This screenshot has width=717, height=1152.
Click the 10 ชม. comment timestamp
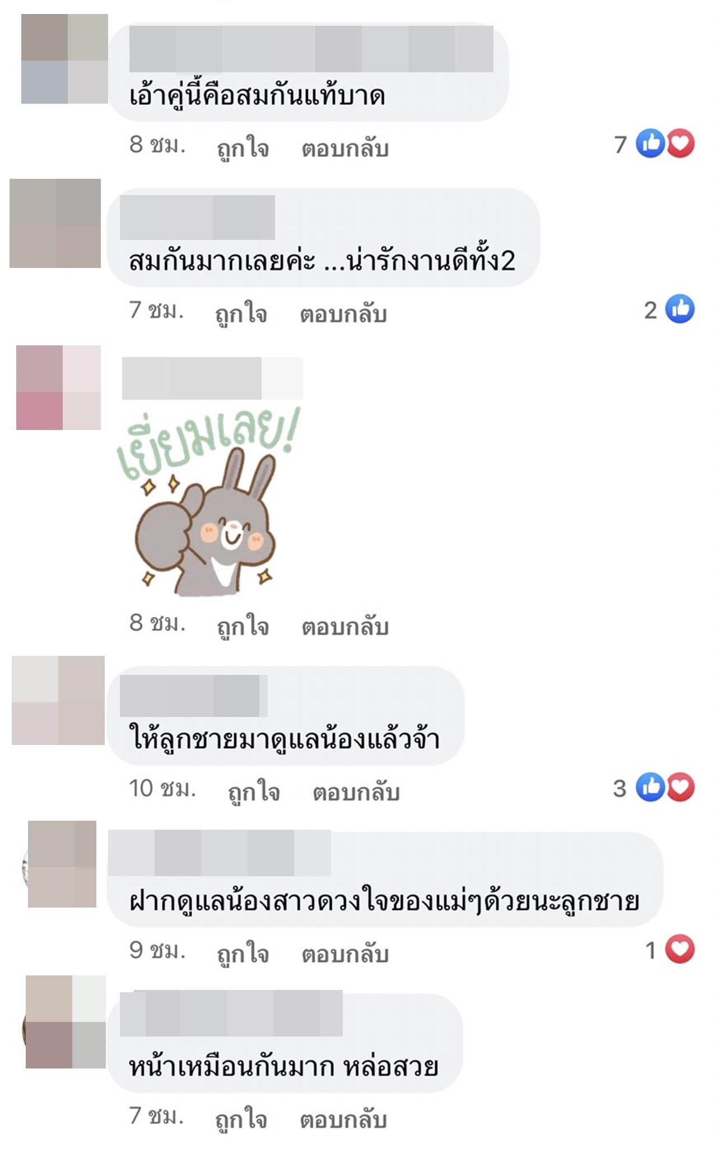[162, 788]
